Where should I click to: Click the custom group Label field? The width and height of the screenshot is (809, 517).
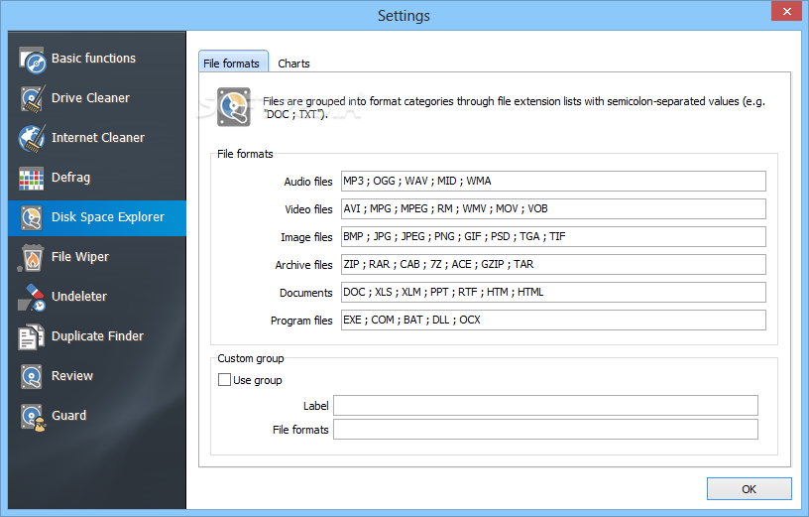pos(545,406)
